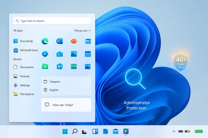This screenshot has height=138, width=208.
Task: Open Task View on the taskbar
Action: coord(84,132)
